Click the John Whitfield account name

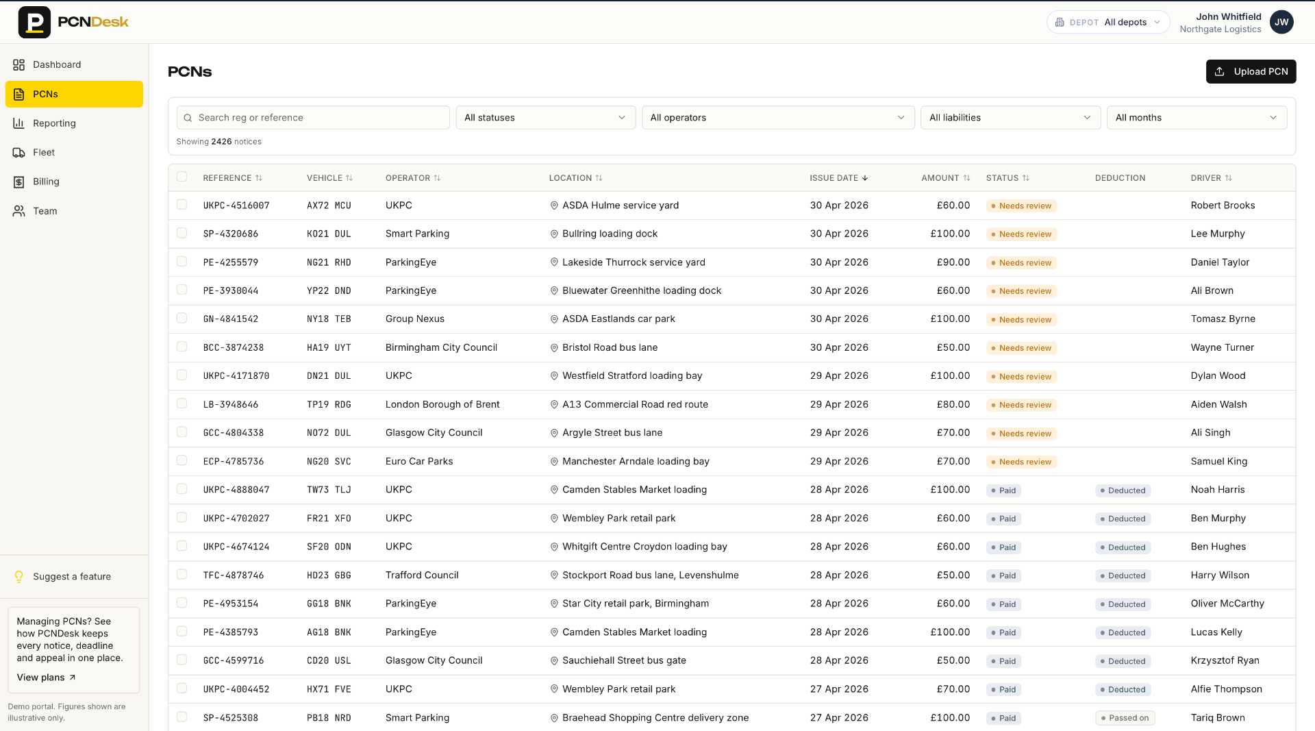1229,16
